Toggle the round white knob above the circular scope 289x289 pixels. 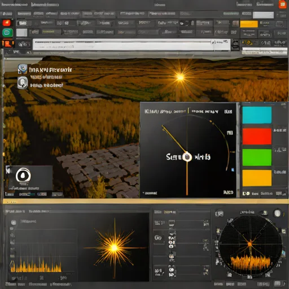(277, 213)
